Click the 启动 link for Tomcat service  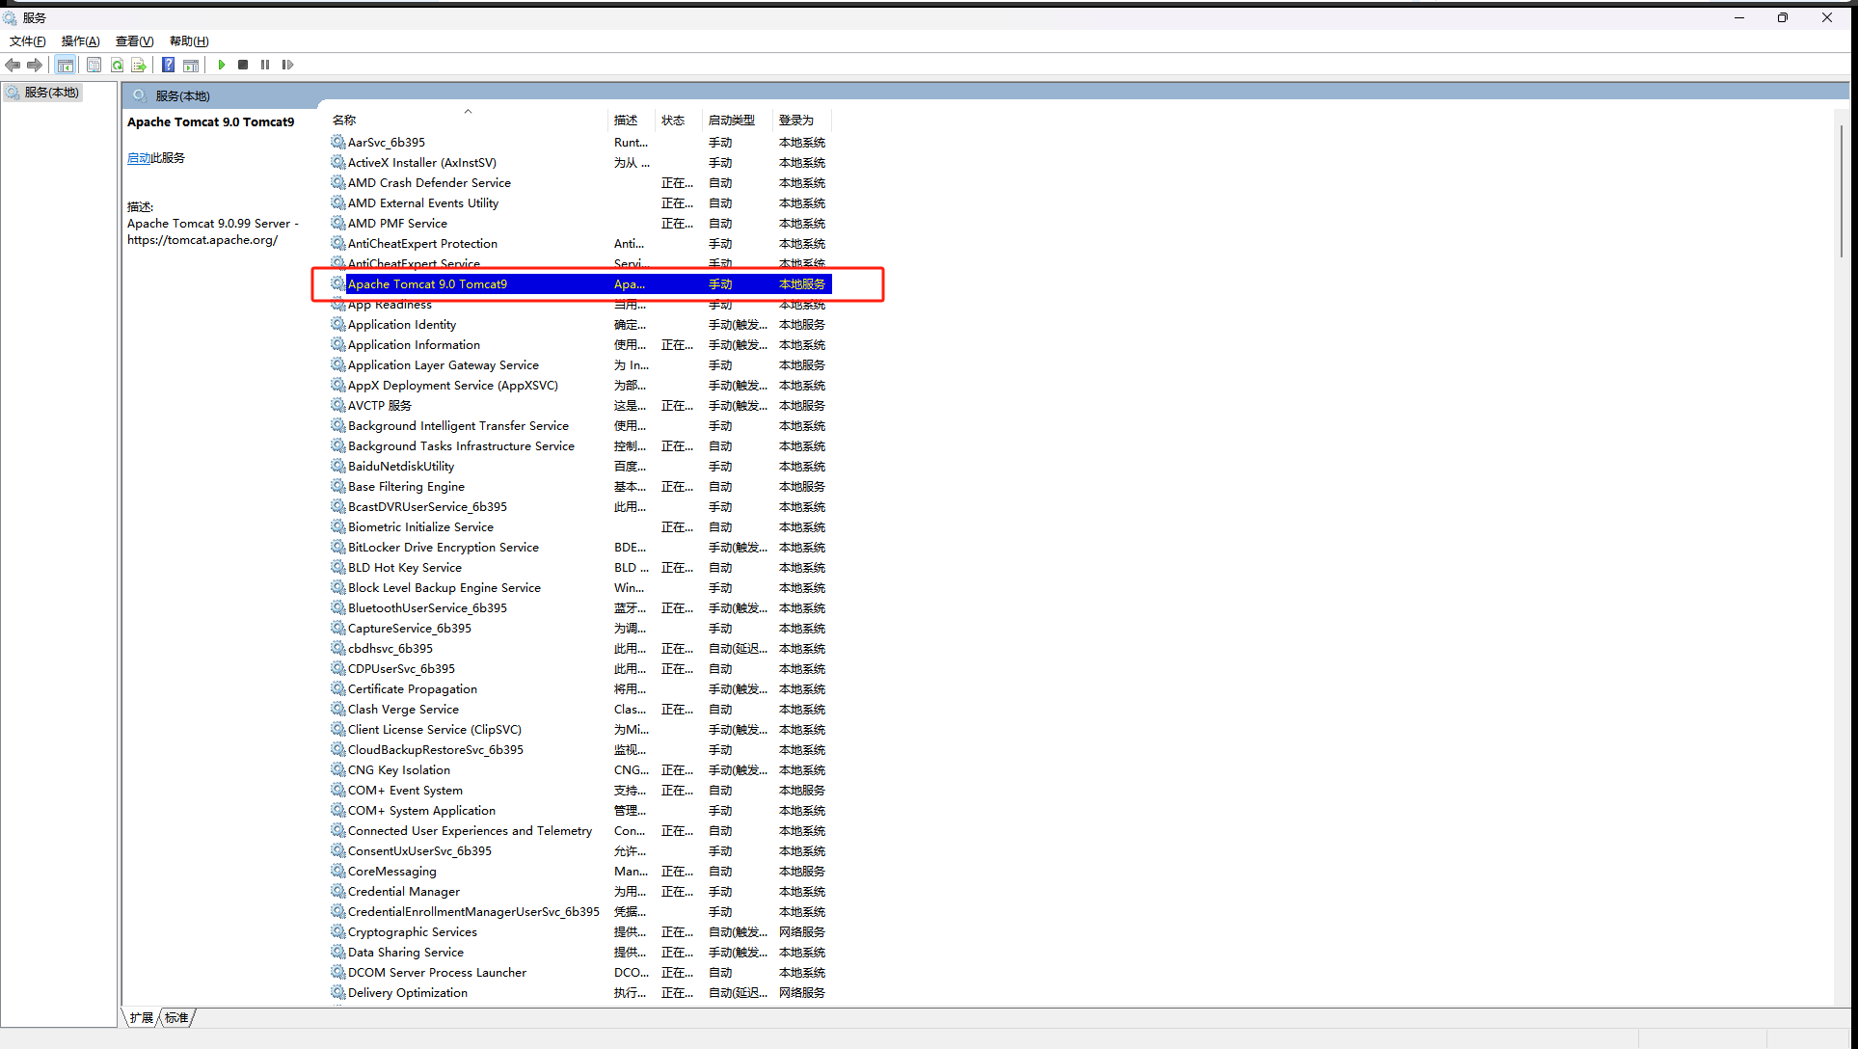[x=138, y=158]
